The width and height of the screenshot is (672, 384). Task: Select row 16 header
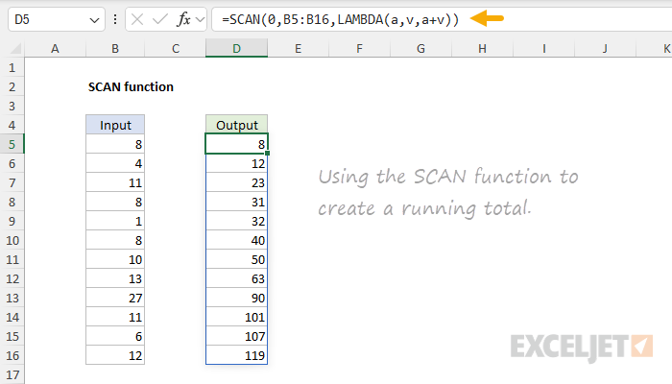click(12, 355)
